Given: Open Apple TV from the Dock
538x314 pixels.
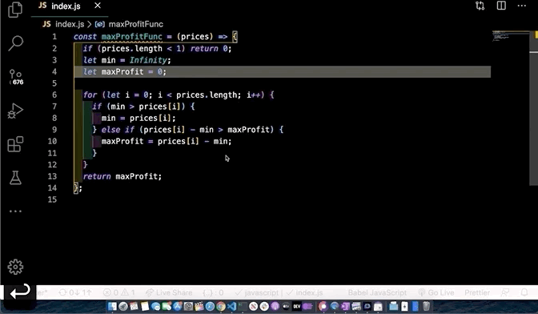Looking at the screenshot, I should [286, 307].
